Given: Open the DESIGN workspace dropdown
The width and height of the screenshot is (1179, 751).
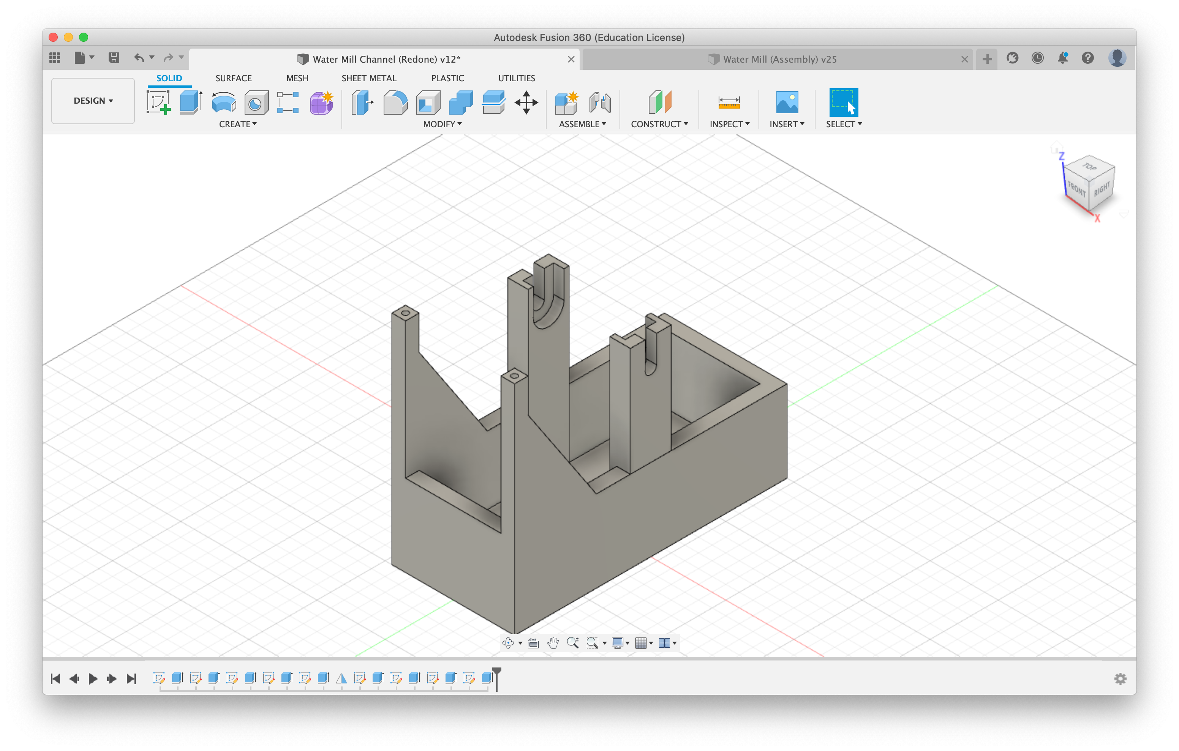Looking at the screenshot, I should click(x=93, y=100).
